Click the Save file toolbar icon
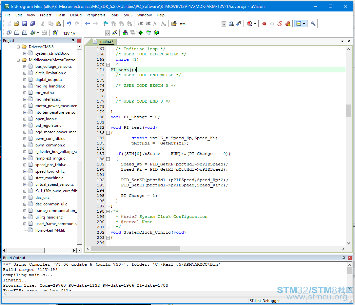This screenshot has width=355, height=305. click(25, 24)
